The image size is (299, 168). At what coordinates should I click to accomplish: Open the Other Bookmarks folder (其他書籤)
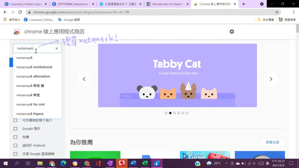266,20
